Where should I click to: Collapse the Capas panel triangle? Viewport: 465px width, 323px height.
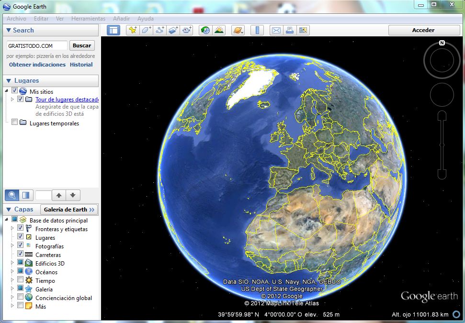tap(9, 210)
